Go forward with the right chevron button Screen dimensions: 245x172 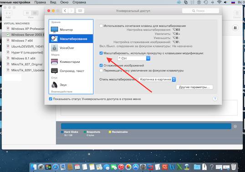pos(71,11)
